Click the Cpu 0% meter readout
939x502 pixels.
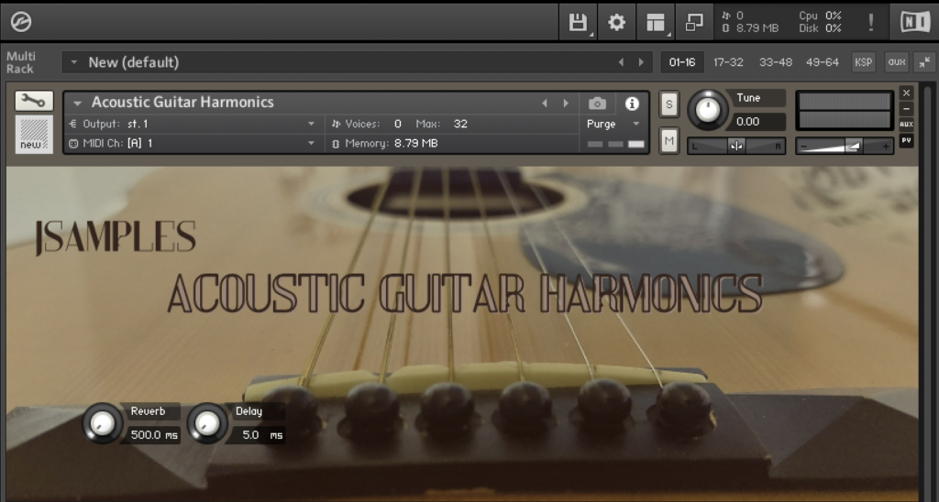[820, 16]
